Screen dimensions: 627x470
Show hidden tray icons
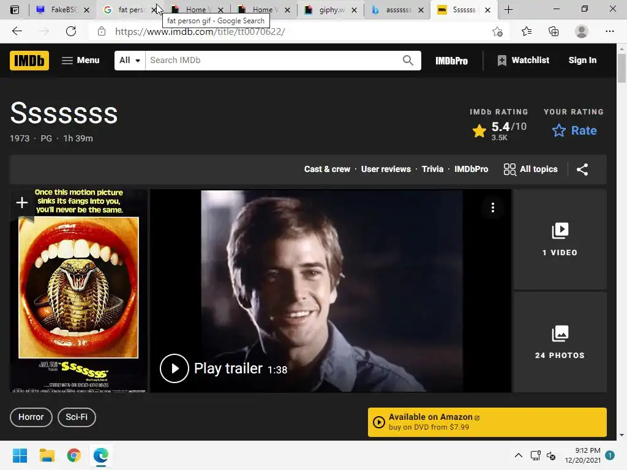518,455
